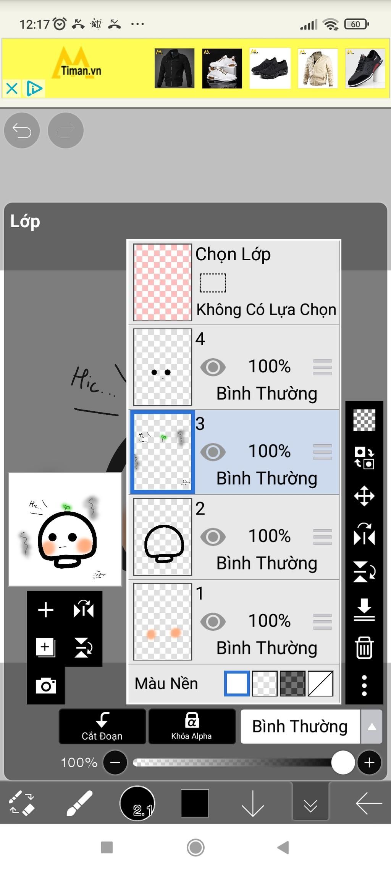Tap the undo arrow button
The width and height of the screenshot is (391, 871).
click(22, 130)
